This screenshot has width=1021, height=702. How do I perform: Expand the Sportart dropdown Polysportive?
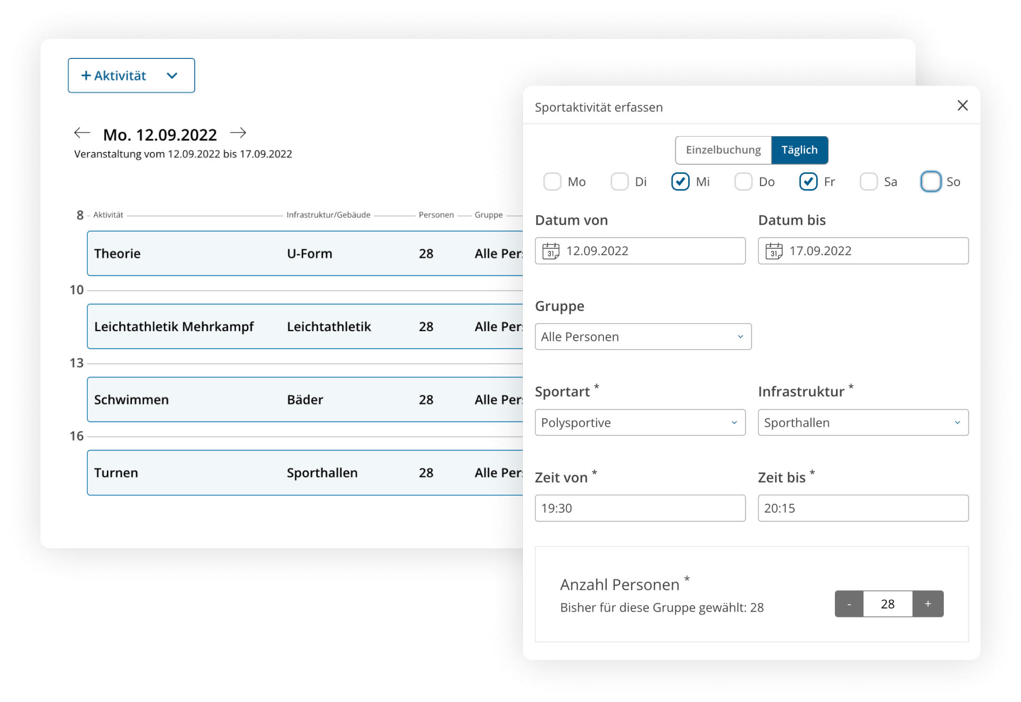[640, 422]
